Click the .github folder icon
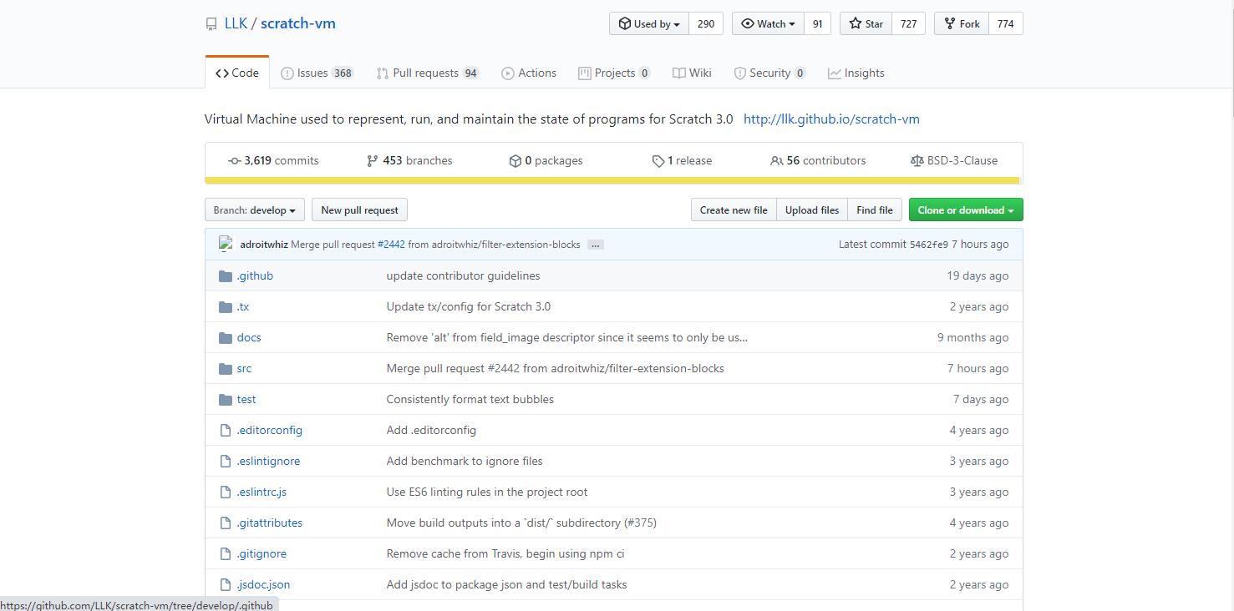The height and width of the screenshot is (611, 1234). tap(225, 276)
